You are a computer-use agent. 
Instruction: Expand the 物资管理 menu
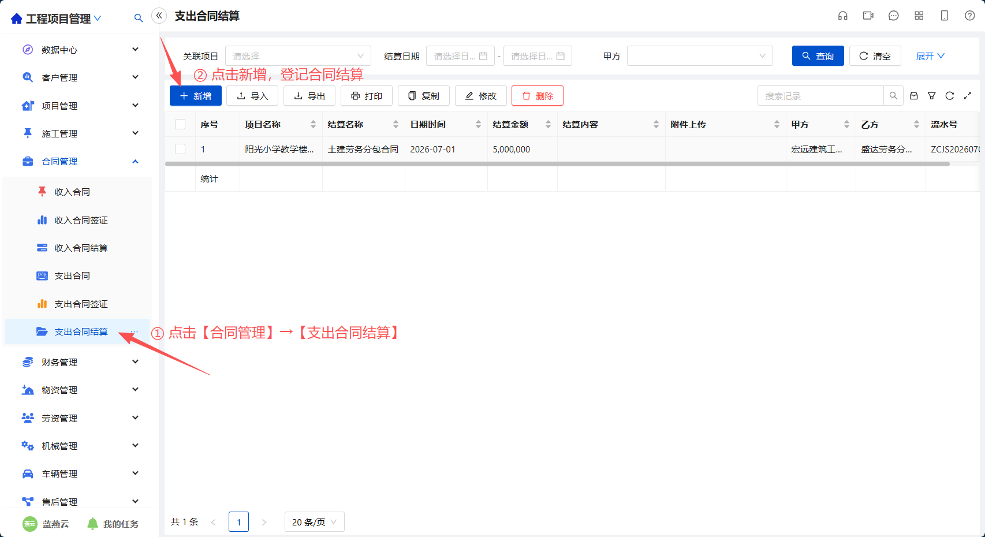(81, 390)
